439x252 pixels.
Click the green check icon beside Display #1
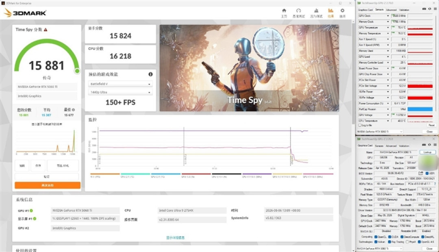(x=35, y=219)
